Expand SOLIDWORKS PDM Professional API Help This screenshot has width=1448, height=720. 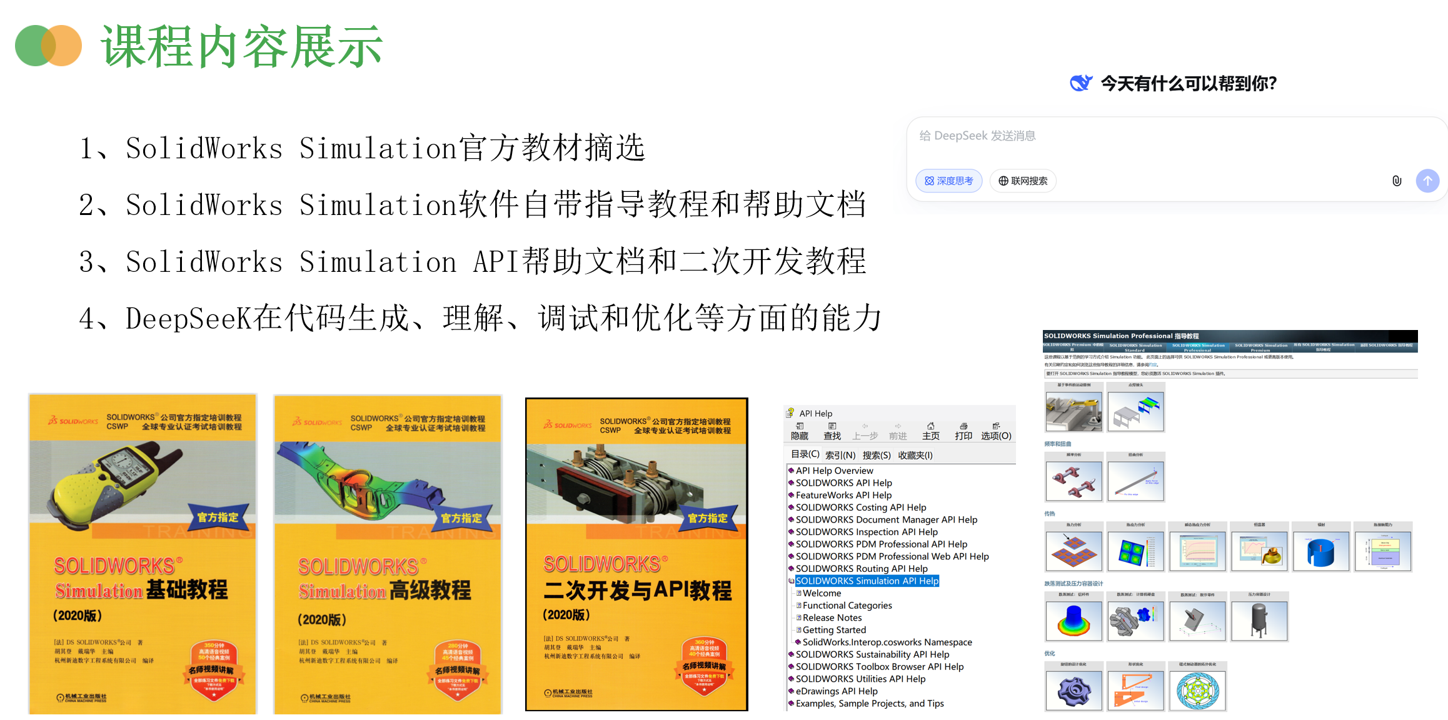tap(791, 544)
